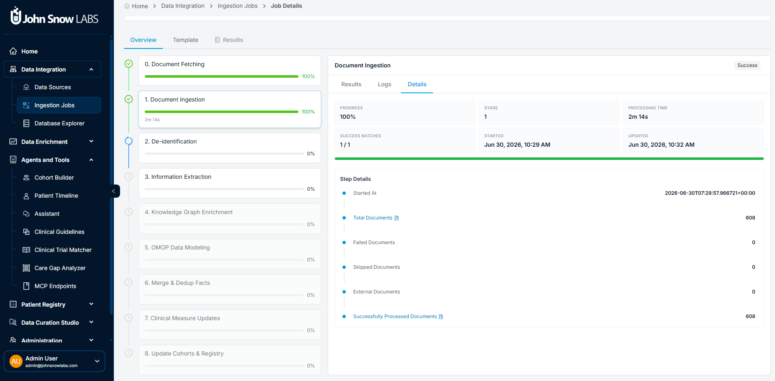Click the Document Fetching green check icon

[x=129, y=64]
